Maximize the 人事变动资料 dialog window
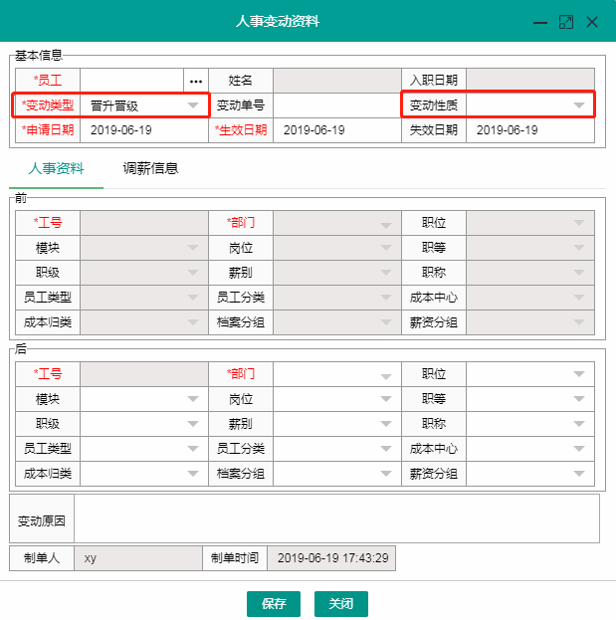Image resolution: width=616 pixels, height=620 pixels. pyautogui.click(x=566, y=22)
